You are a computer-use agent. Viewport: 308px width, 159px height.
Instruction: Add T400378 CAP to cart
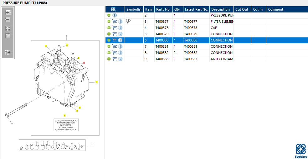pos(115,28)
